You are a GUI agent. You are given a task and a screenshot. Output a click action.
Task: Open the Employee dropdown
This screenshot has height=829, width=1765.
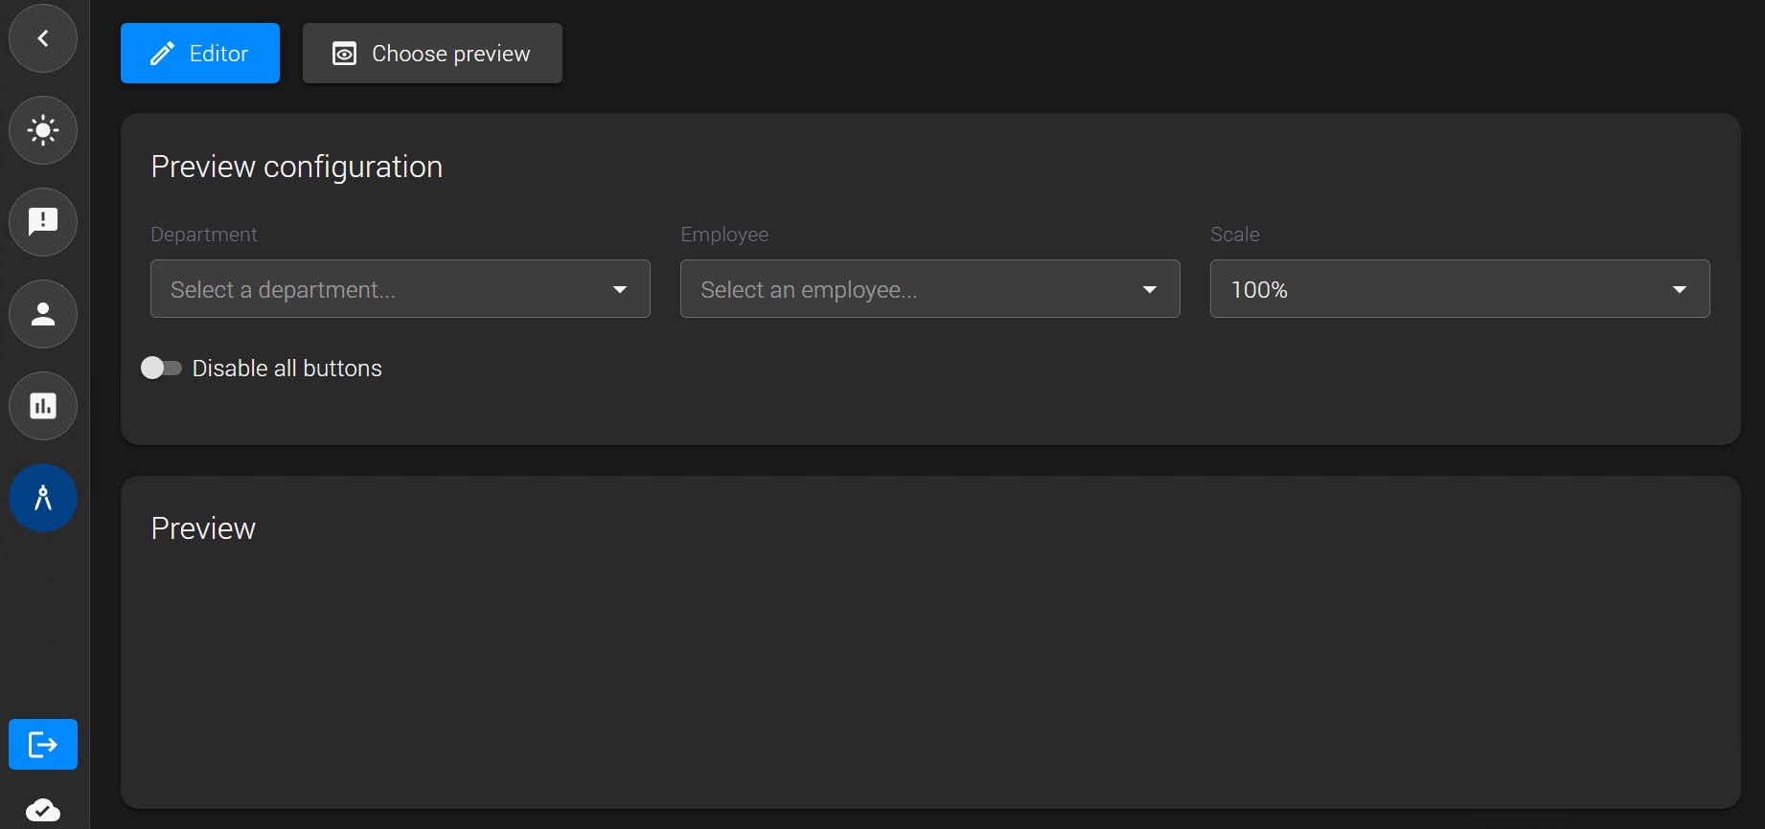pyautogui.click(x=930, y=289)
